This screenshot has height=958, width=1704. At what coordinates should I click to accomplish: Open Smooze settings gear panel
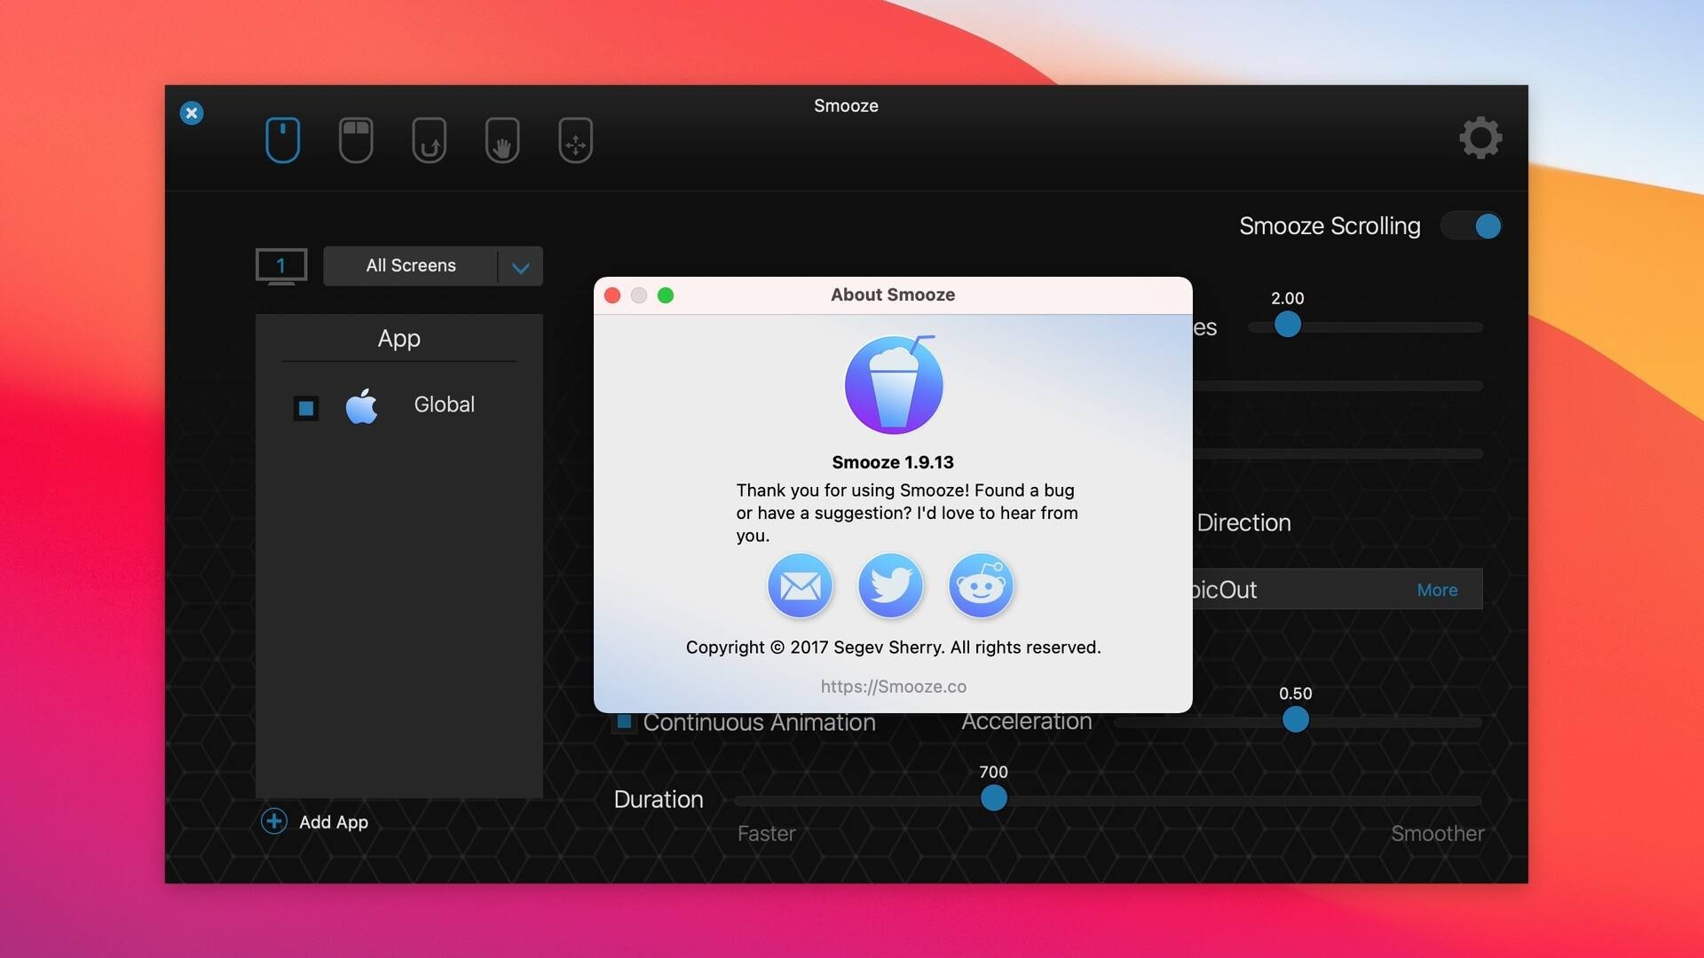tap(1479, 138)
